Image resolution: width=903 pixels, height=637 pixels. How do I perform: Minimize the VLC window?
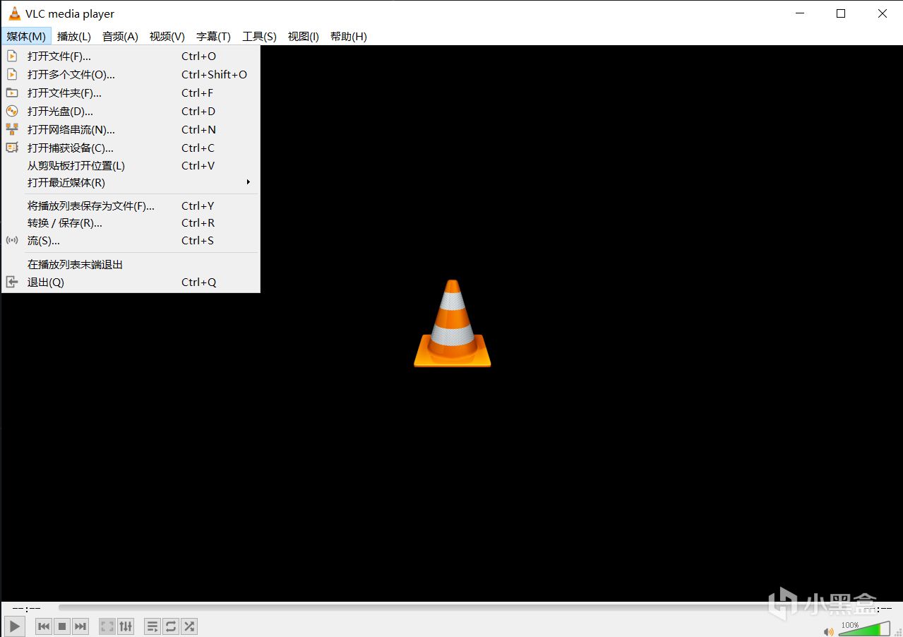tap(799, 13)
